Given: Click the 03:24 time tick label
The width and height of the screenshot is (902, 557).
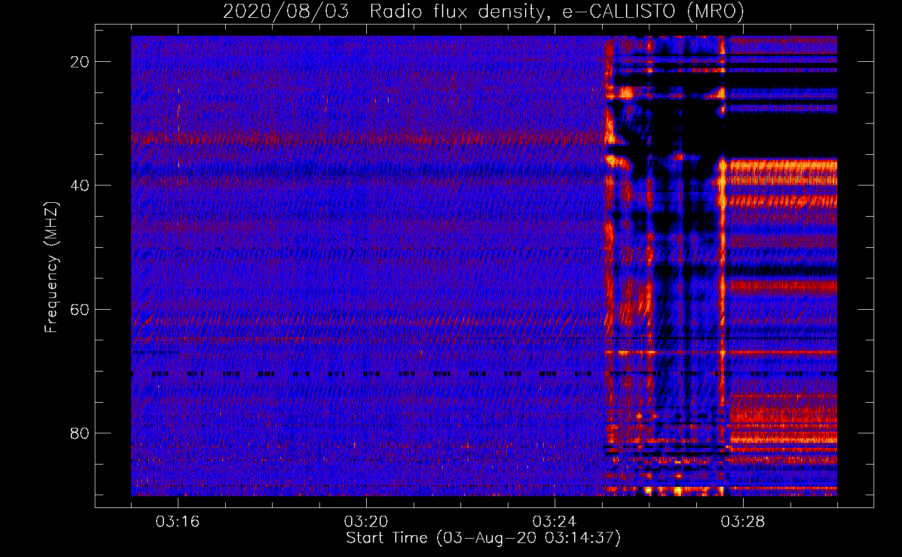Looking at the screenshot, I should click(x=555, y=522).
